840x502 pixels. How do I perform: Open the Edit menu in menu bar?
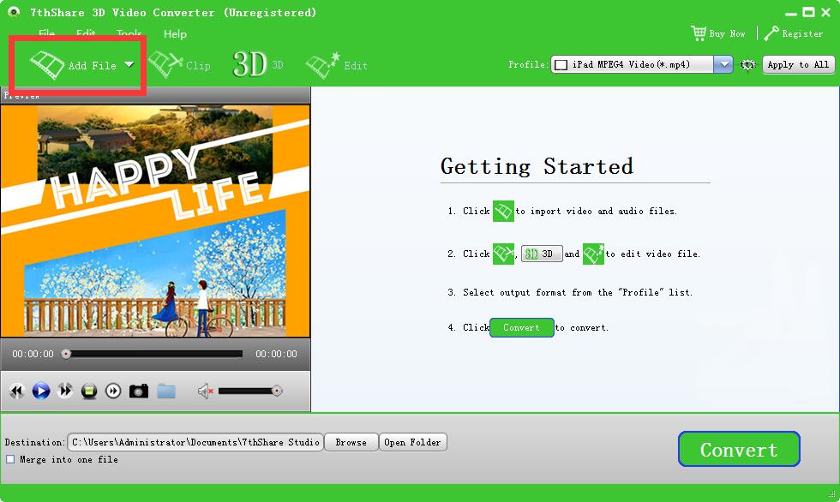86,33
